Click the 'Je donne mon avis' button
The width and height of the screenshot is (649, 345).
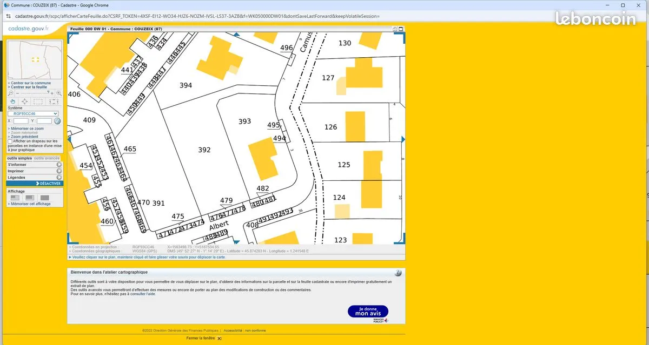pyautogui.click(x=368, y=312)
